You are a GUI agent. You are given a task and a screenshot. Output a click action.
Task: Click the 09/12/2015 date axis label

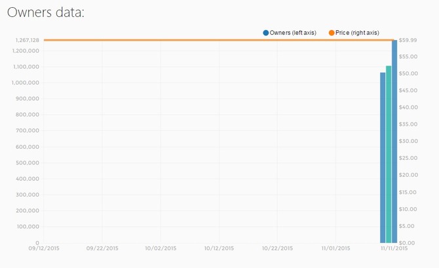(x=44, y=248)
